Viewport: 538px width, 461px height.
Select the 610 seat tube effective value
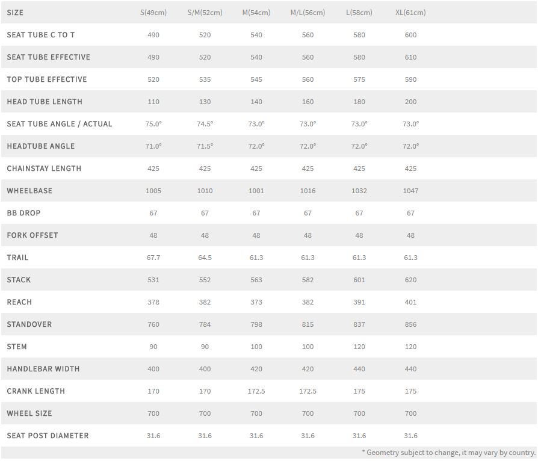tap(410, 57)
